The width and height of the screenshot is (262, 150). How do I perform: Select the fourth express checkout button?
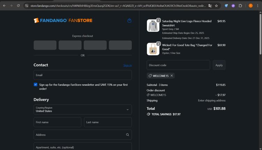(x=120, y=45)
